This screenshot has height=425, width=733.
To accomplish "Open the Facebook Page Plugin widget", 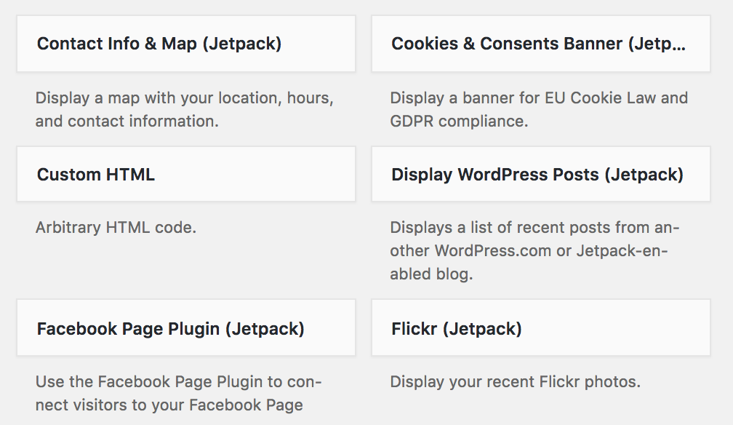I will pyautogui.click(x=186, y=327).
